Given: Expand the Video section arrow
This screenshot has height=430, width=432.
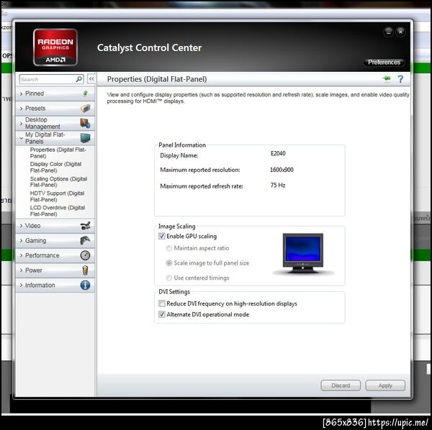Looking at the screenshot, I should (x=21, y=226).
